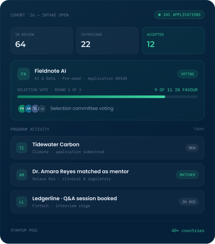Image resolution: width=215 pixels, height=244 pixels.
Task: Click the selection vote progress bar
Action: [107, 97]
